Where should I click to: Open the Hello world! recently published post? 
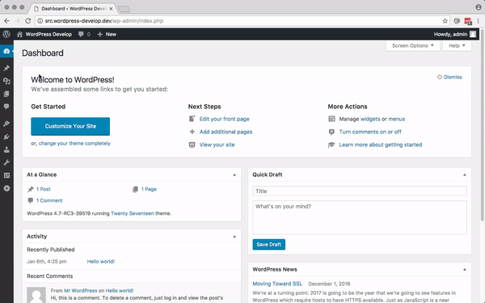101,262
